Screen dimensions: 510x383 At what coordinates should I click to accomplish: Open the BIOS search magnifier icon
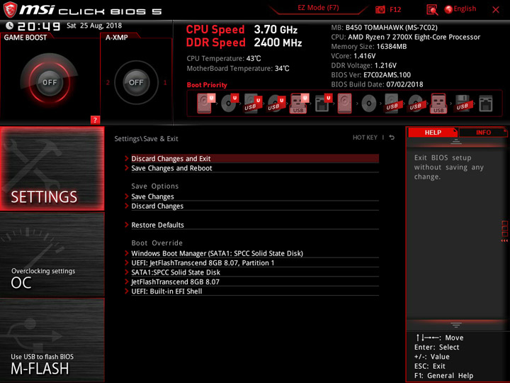pos(432,10)
